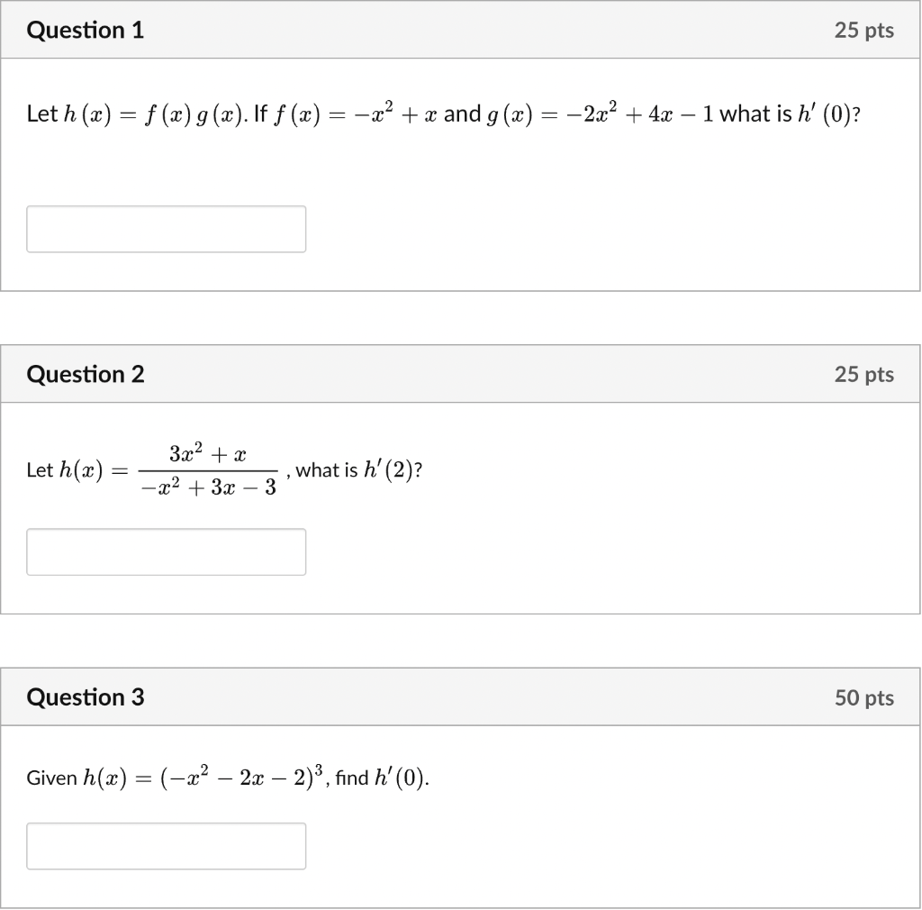Click the denominator −x² + 3x − 3

[x=208, y=487]
